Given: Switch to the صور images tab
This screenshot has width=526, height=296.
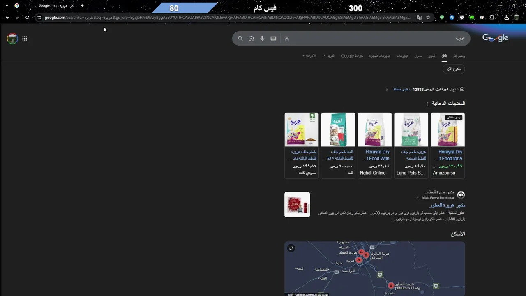Looking at the screenshot, I should click(418, 56).
